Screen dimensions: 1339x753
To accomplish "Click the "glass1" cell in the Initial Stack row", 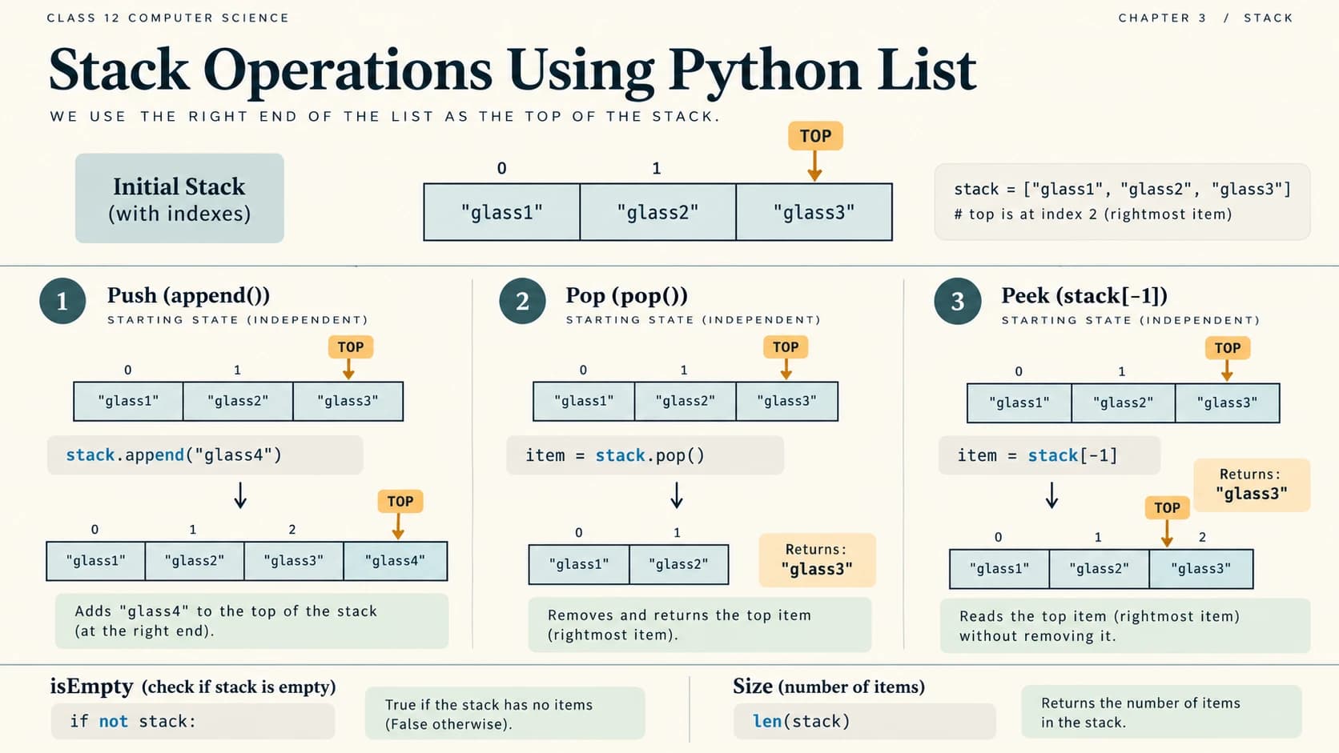I will [x=501, y=212].
